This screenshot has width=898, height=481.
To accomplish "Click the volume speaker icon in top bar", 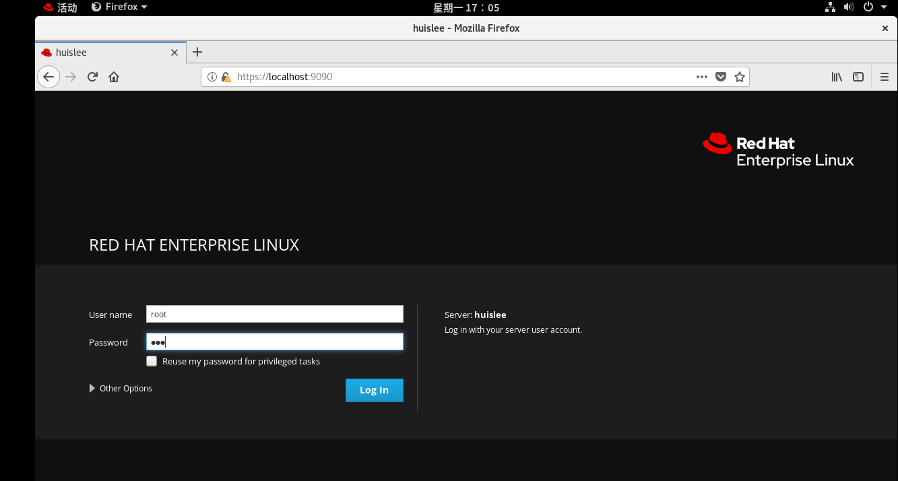I will pos(849,7).
